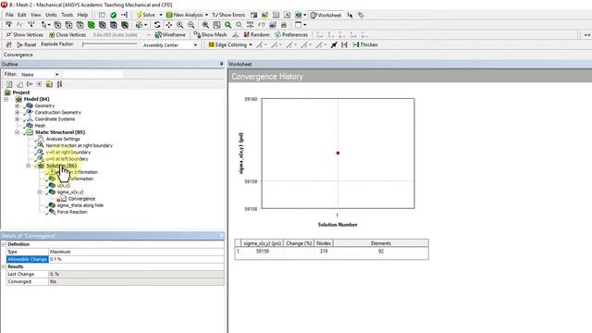Toggle Show Mesh

point(210,35)
